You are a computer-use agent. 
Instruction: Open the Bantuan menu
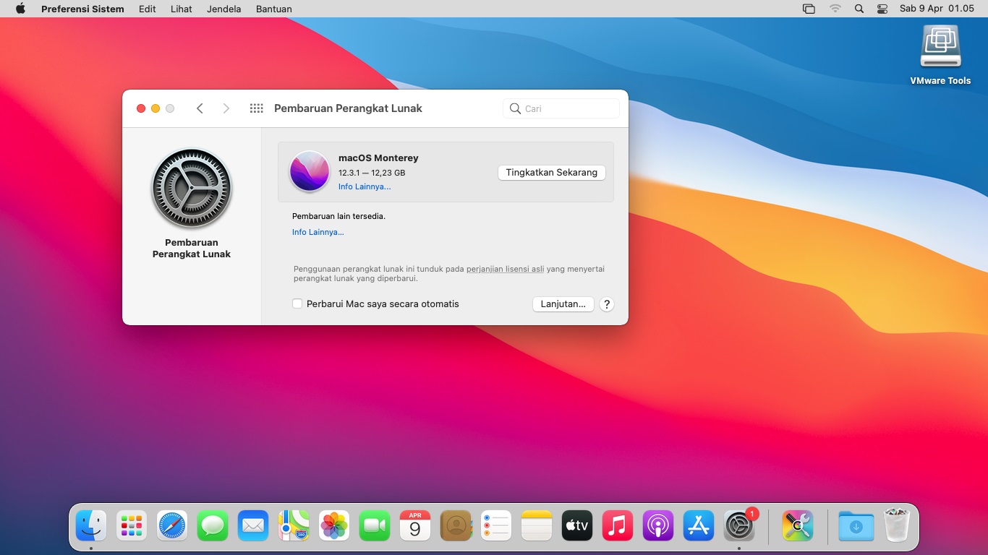tap(274, 9)
